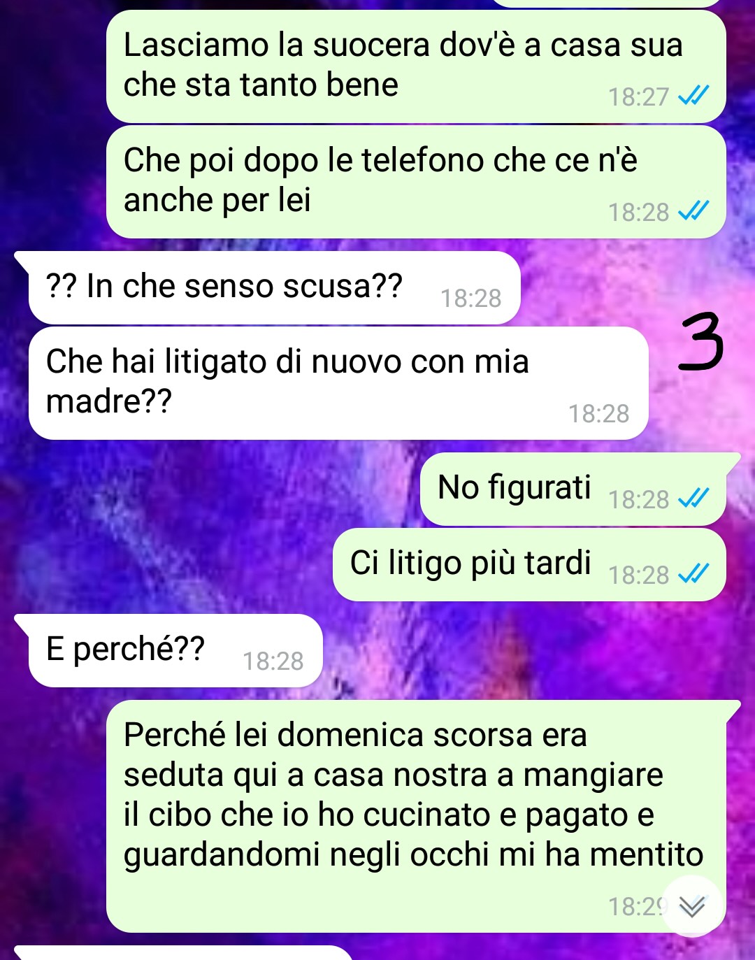
Task: Tap the partially visible bubble at the bottom
Action: 182,953
